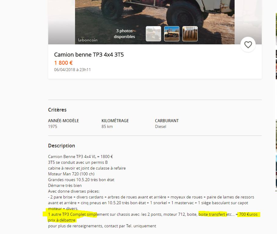Image resolution: width=277 pixels, height=234 pixels.
Task: Click the highlighted '700 €uros' text
Action: point(248,214)
